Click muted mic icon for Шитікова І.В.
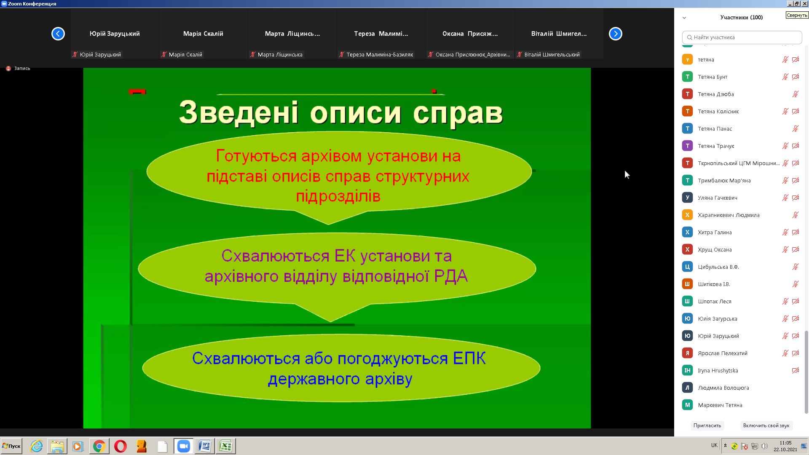The image size is (809, 455). [796, 284]
